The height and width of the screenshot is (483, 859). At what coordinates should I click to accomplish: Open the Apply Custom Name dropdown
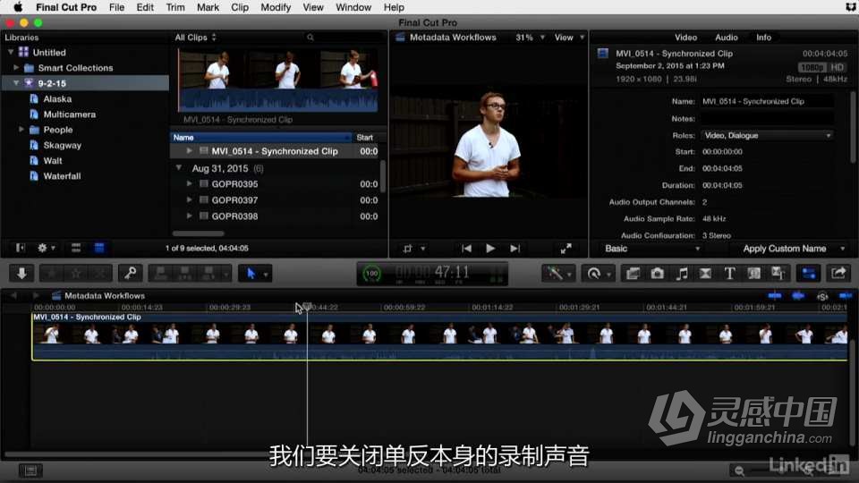click(x=794, y=249)
